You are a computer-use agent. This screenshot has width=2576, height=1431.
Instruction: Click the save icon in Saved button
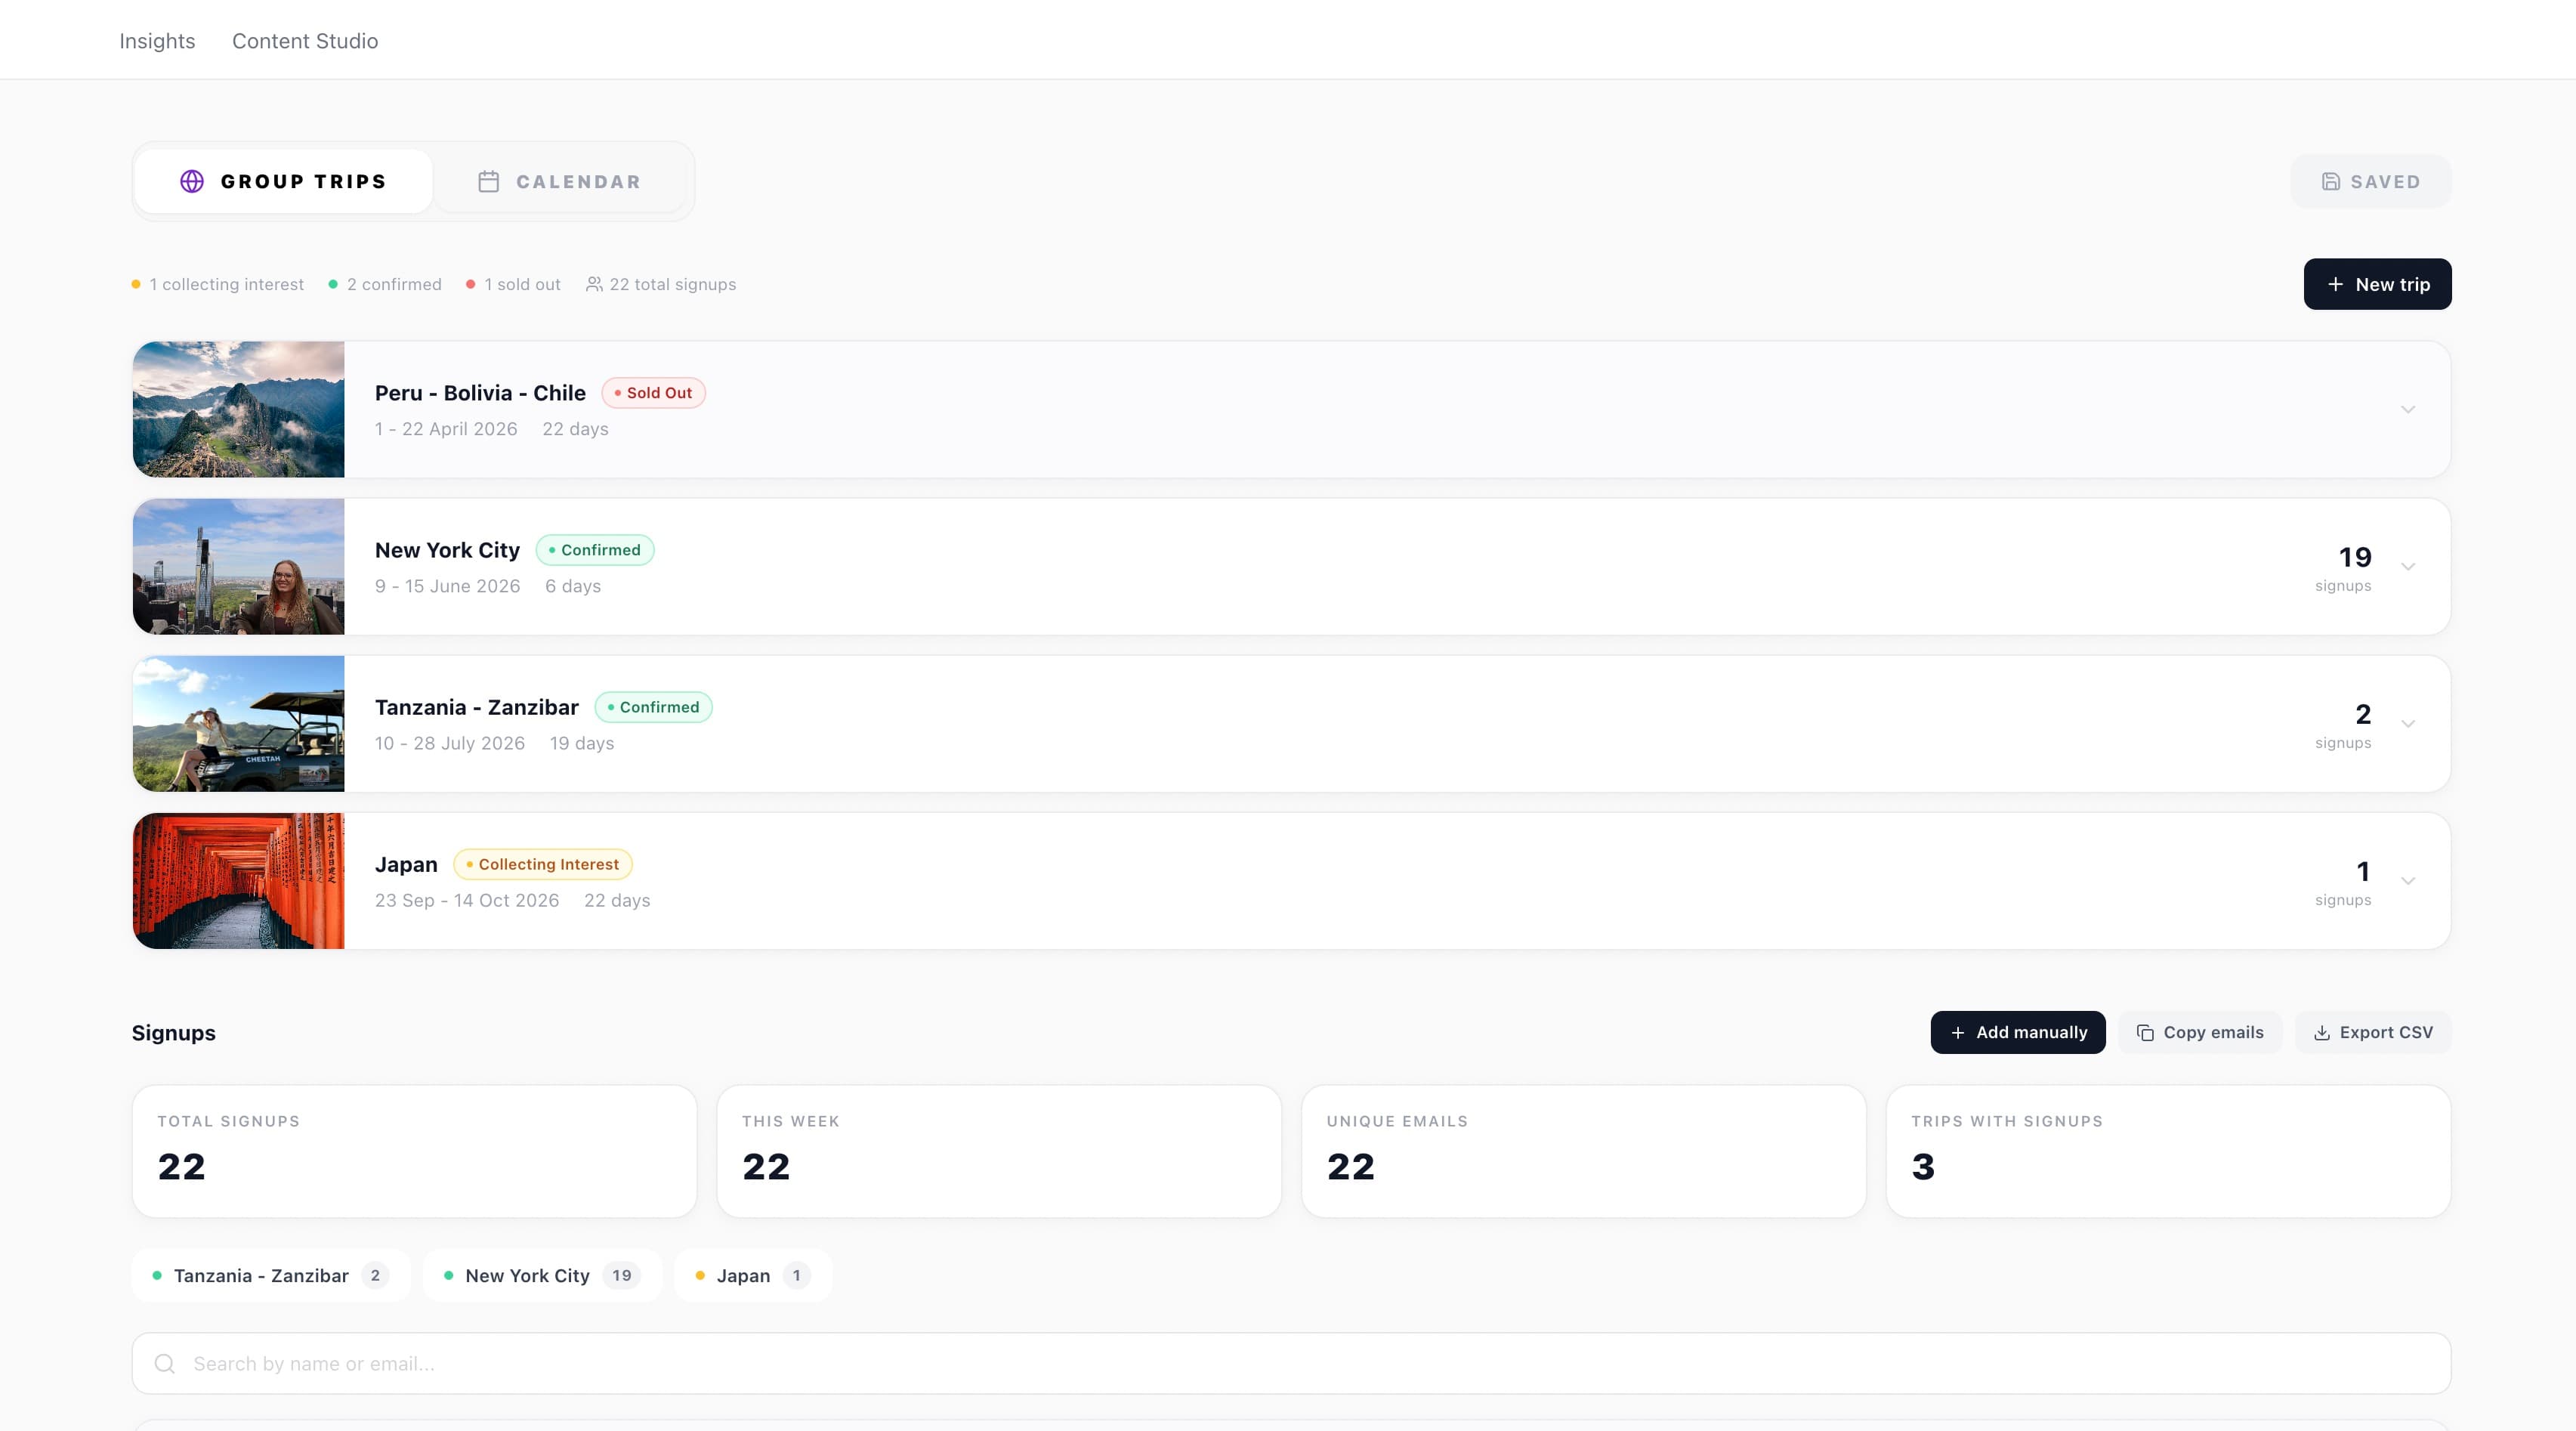(x=2330, y=182)
